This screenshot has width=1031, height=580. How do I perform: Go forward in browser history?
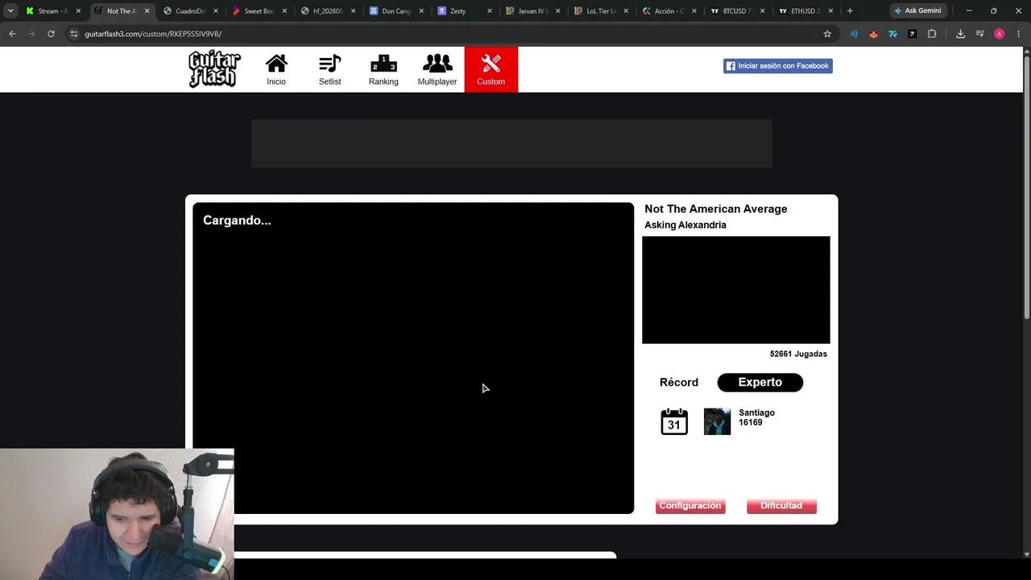(x=31, y=34)
